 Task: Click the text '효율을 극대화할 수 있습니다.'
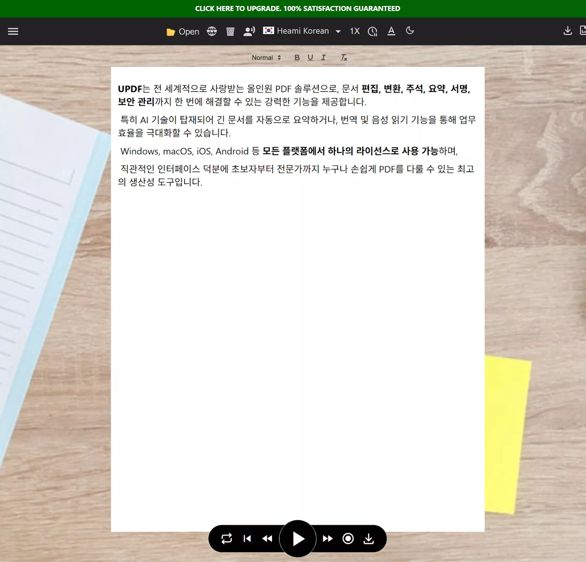click(x=174, y=133)
